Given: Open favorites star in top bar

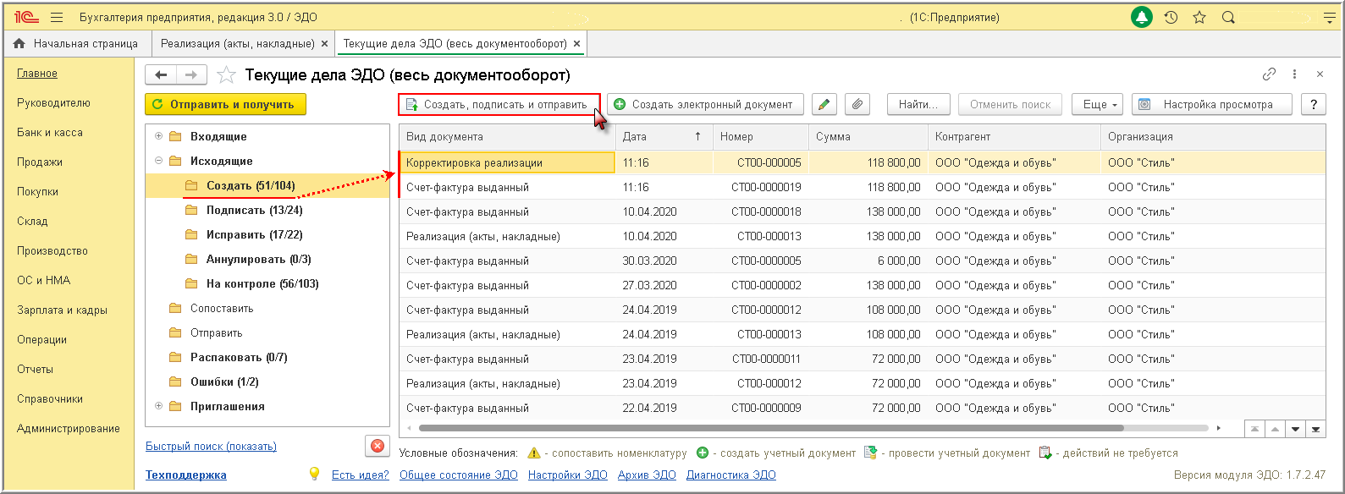Looking at the screenshot, I should point(1199,17).
